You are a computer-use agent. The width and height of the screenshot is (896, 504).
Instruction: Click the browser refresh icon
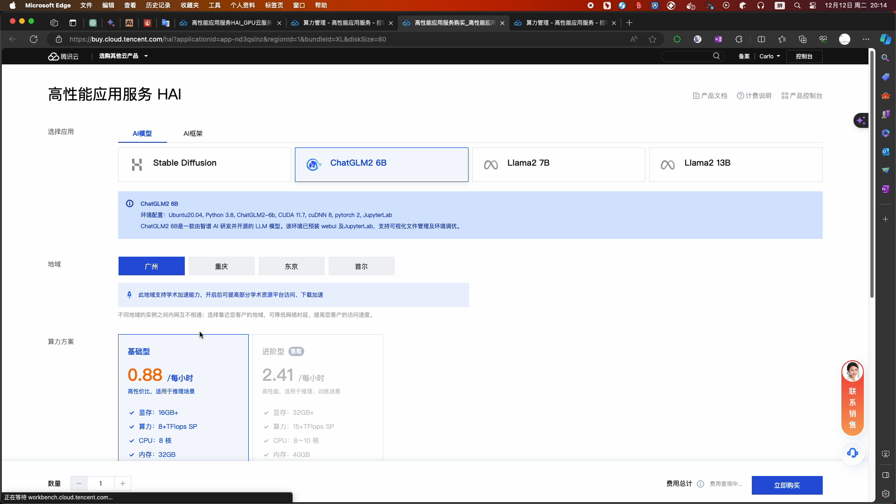(x=34, y=39)
